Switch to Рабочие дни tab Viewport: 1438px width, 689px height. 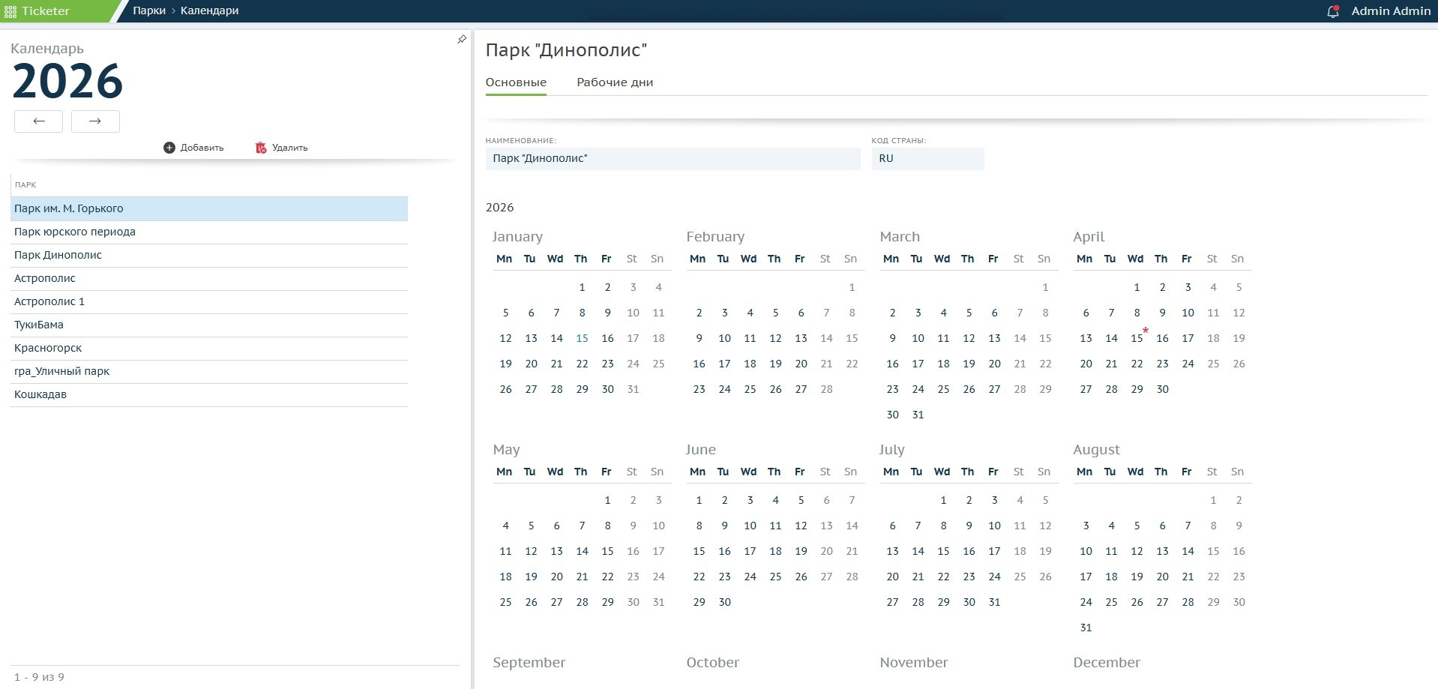615,82
